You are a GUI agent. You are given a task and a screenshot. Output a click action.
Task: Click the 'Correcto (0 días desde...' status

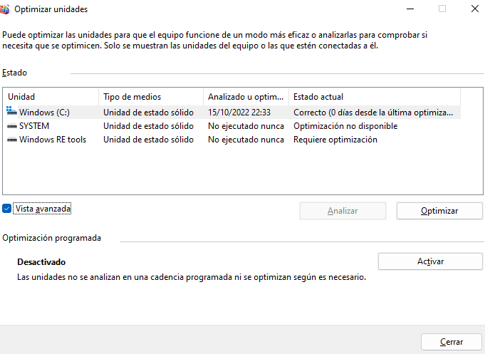(373, 113)
